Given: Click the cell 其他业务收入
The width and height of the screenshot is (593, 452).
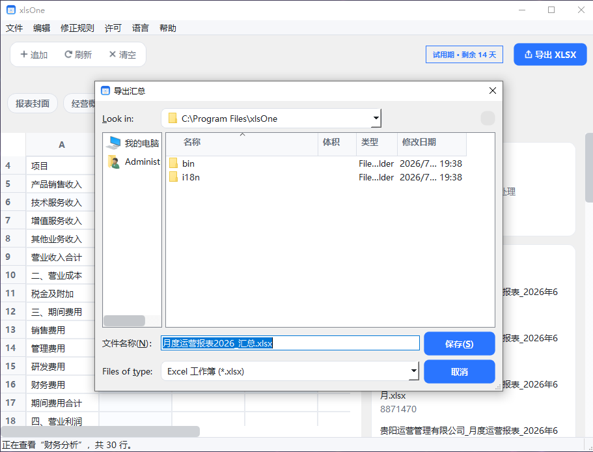Looking at the screenshot, I should pos(61,238).
